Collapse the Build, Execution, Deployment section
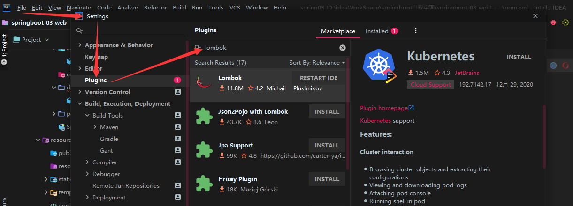Screen dimensions: 573x206 click(79, 104)
